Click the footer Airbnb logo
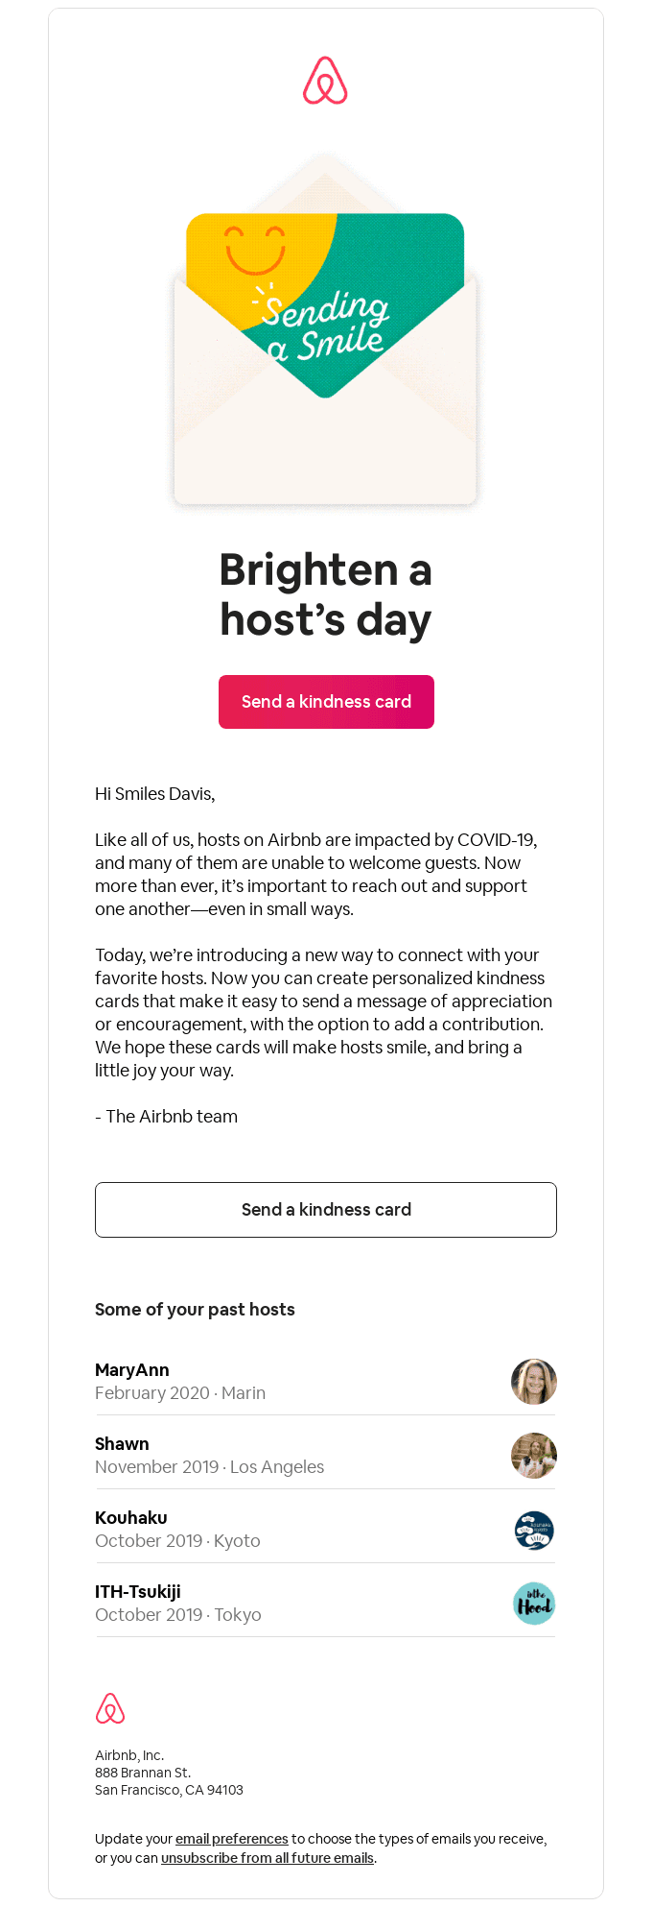652x1907 pixels. click(110, 1708)
